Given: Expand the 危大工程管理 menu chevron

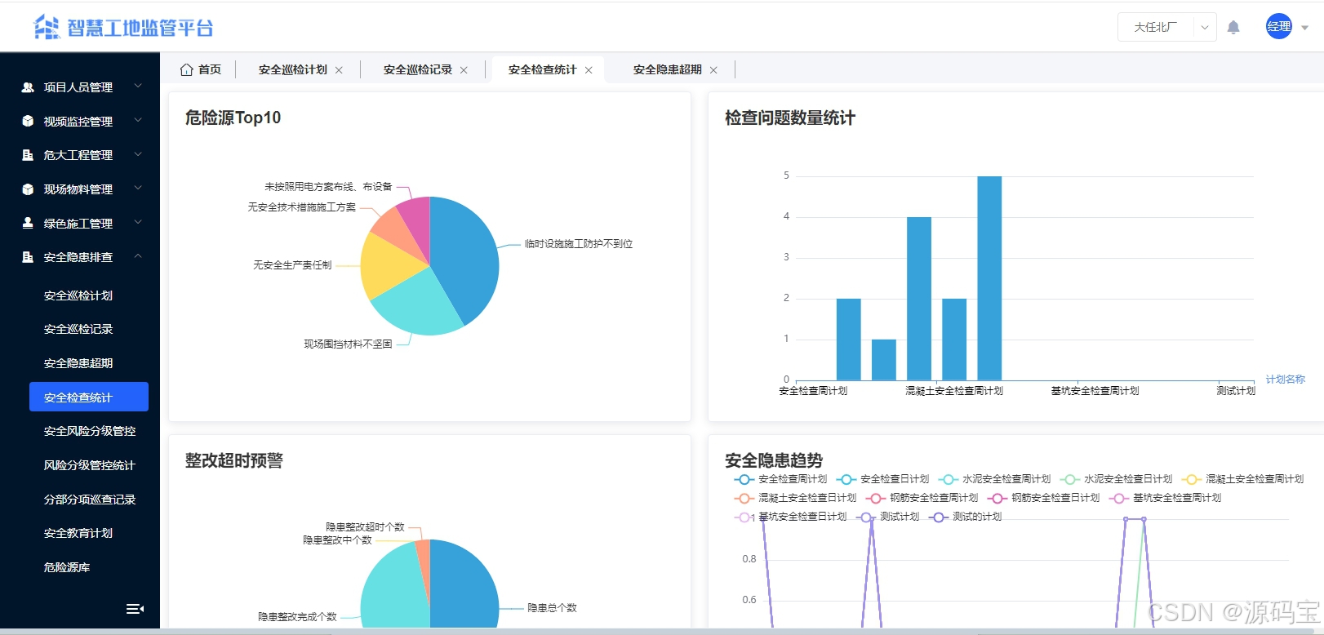Looking at the screenshot, I should click(x=138, y=153).
